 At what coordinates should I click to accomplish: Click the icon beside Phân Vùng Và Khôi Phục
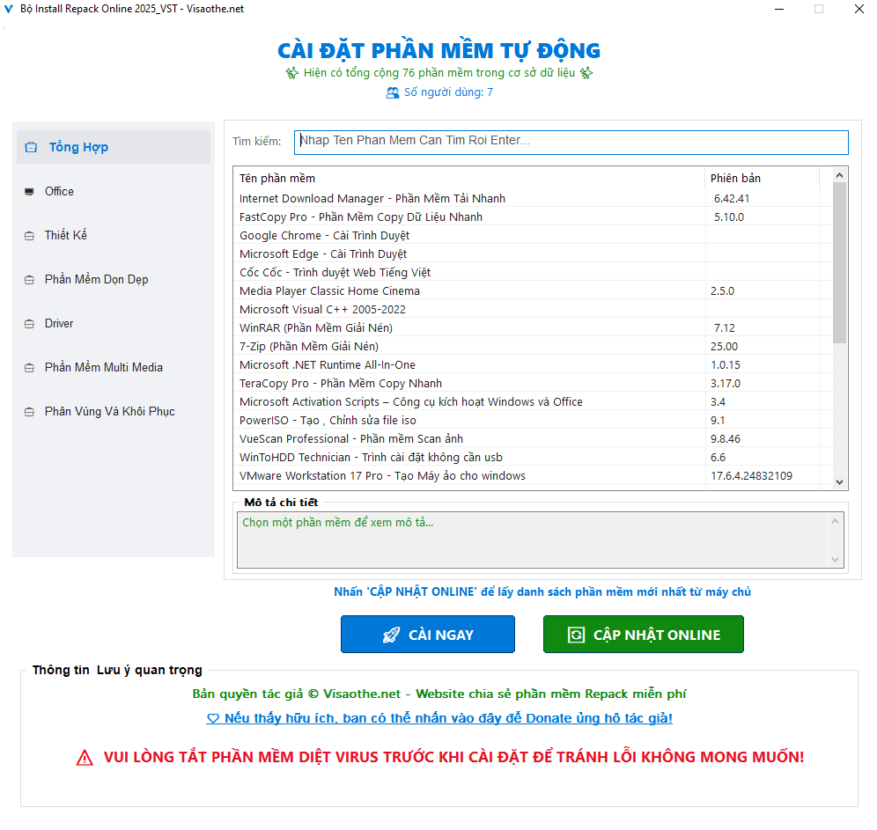(29, 412)
